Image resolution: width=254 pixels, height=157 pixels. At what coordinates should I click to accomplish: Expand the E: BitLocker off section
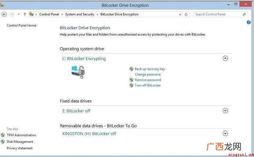tap(225, 111)
